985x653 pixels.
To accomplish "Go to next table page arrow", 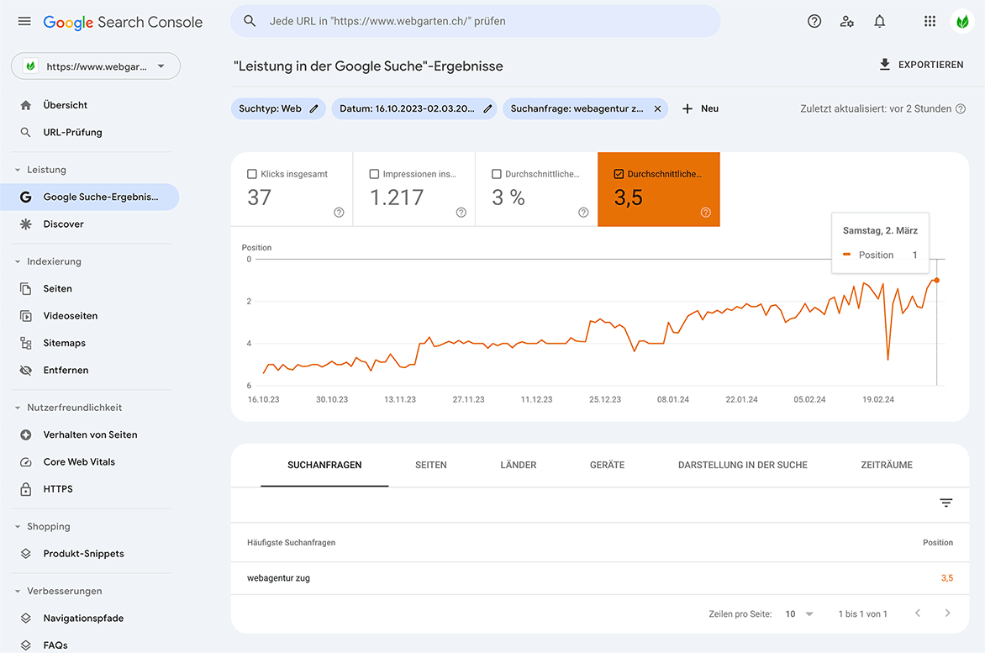I will point(947,613).
